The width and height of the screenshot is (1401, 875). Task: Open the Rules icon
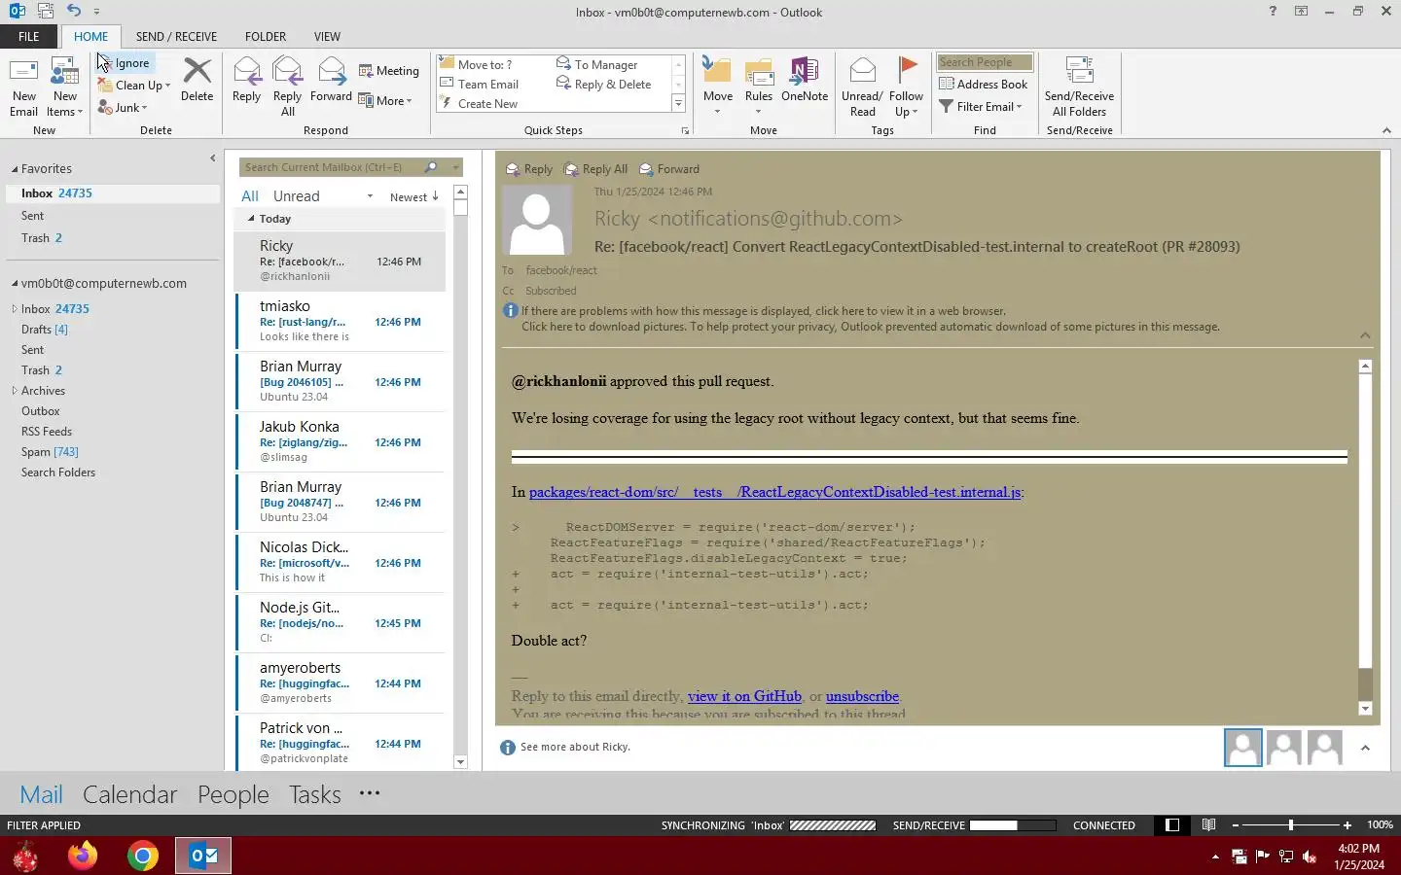point(759,87)
